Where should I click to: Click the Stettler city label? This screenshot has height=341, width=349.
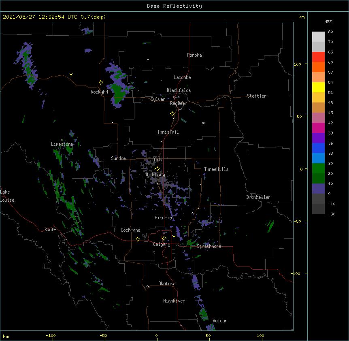(257, 96)
